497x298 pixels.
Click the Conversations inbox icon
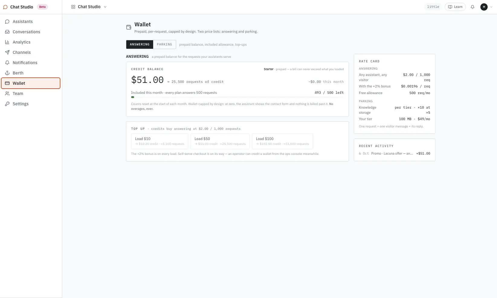tap(7, 32)
